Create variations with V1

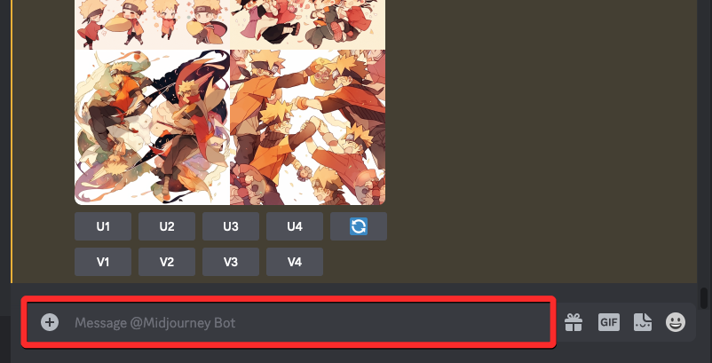click(103, 262)
